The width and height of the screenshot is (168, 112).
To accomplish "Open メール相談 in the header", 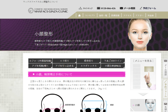I will (x=130, y=8).
